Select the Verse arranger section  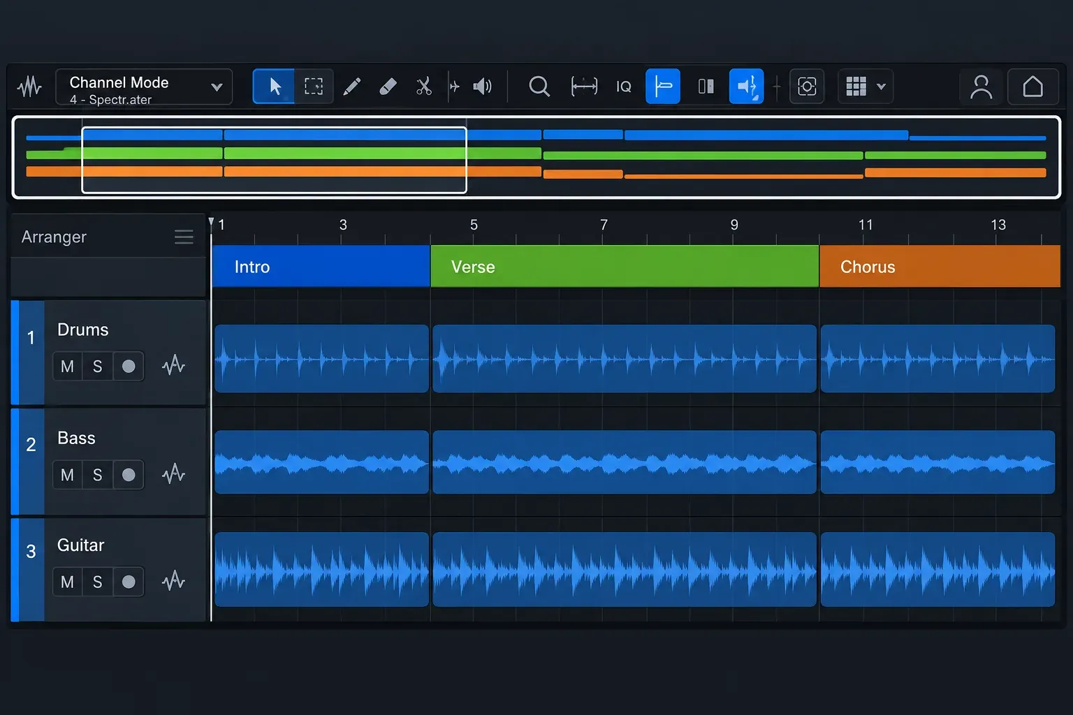625,266
